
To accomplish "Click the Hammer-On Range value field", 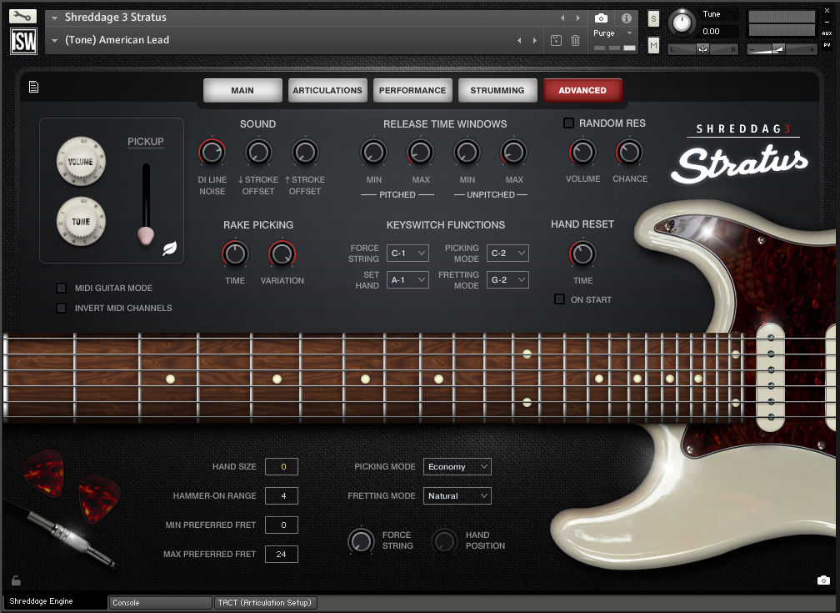I will (x=282, y=496).
